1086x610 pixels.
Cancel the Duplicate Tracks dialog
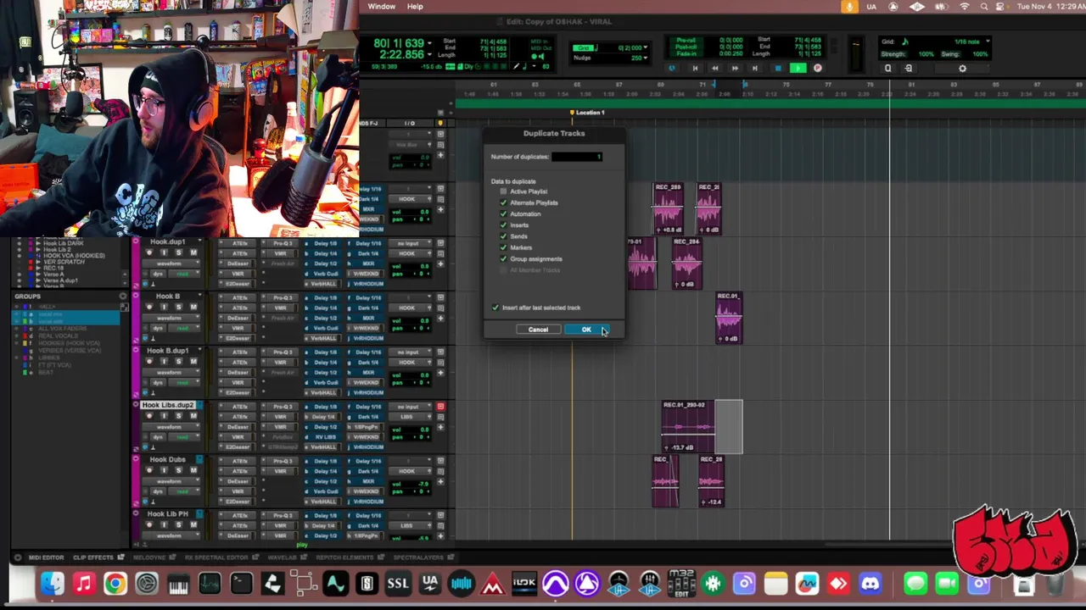point(538,330)
